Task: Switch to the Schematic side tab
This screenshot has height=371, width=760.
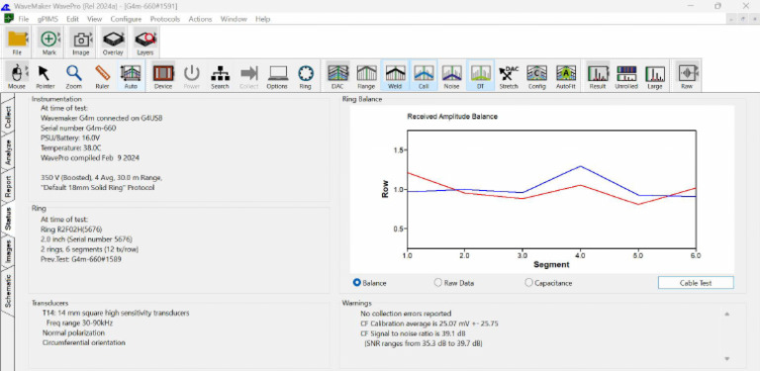Action: tap(7, 291)
